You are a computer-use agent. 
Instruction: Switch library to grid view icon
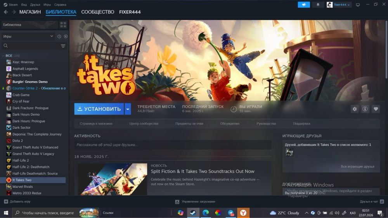tap(63, 25)
